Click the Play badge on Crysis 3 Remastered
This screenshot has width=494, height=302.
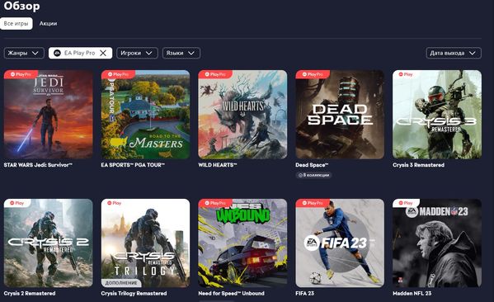[x=406, y=74]
